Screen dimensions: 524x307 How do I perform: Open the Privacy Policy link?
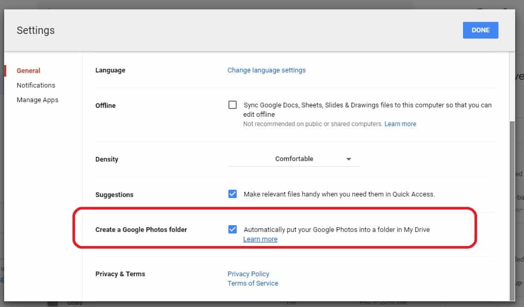[x=248, y=274]
